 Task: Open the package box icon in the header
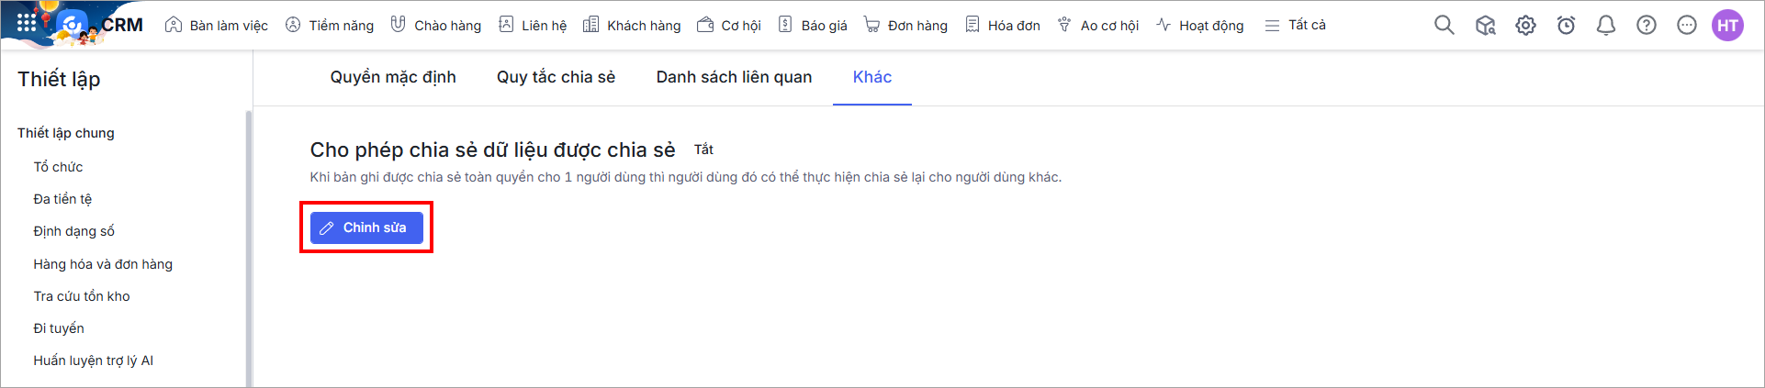point(1485,26)
